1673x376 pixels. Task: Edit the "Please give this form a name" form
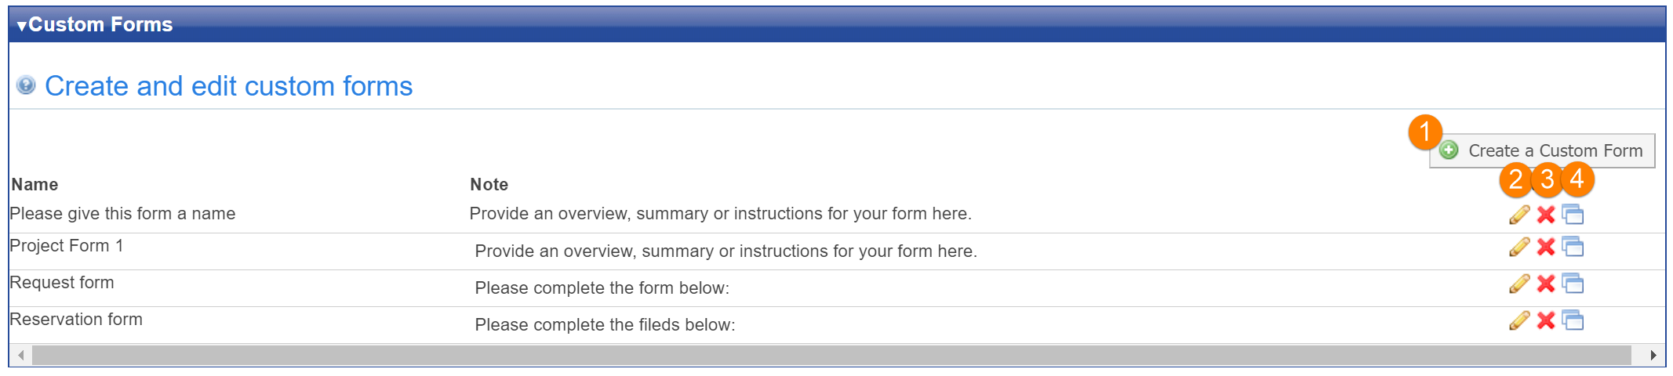tap(1519, 215)
